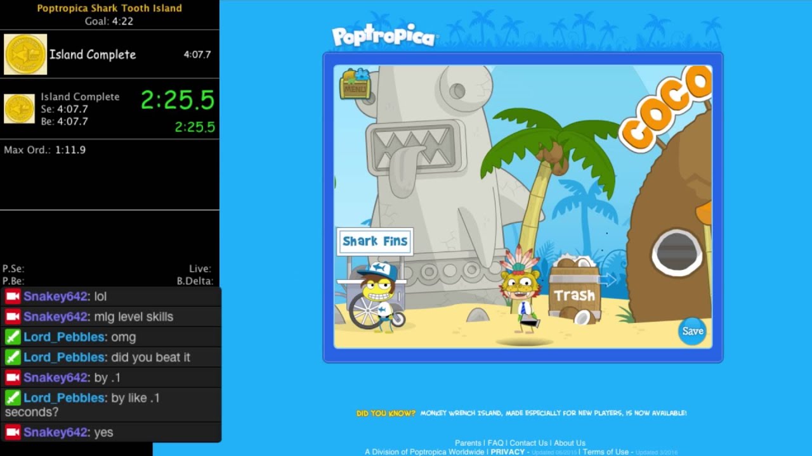Image resolution: width=812 pixels, height=456 pixels.
Task: Talk to the Shark Fins vendor character
Action: pos(379,296)
